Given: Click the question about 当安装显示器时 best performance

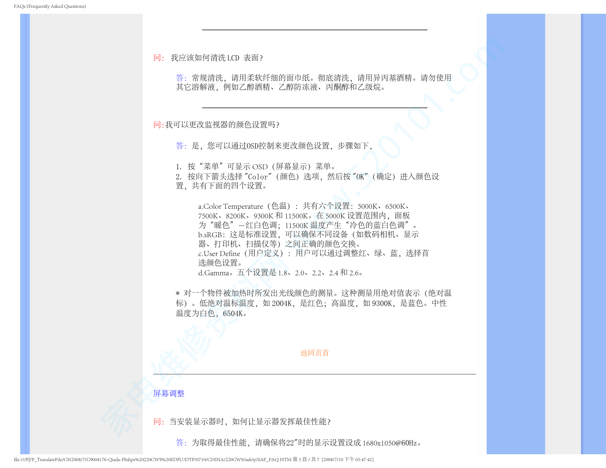Looking at the screenshot, I should tap(249, 422).
